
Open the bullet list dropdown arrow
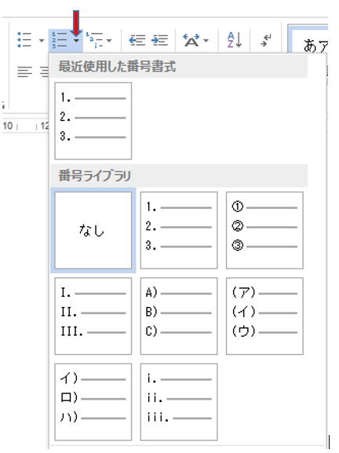[42, 41]
